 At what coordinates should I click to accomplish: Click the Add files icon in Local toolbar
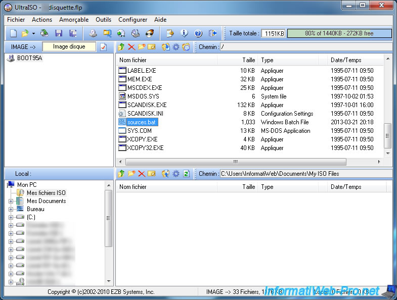166,174
